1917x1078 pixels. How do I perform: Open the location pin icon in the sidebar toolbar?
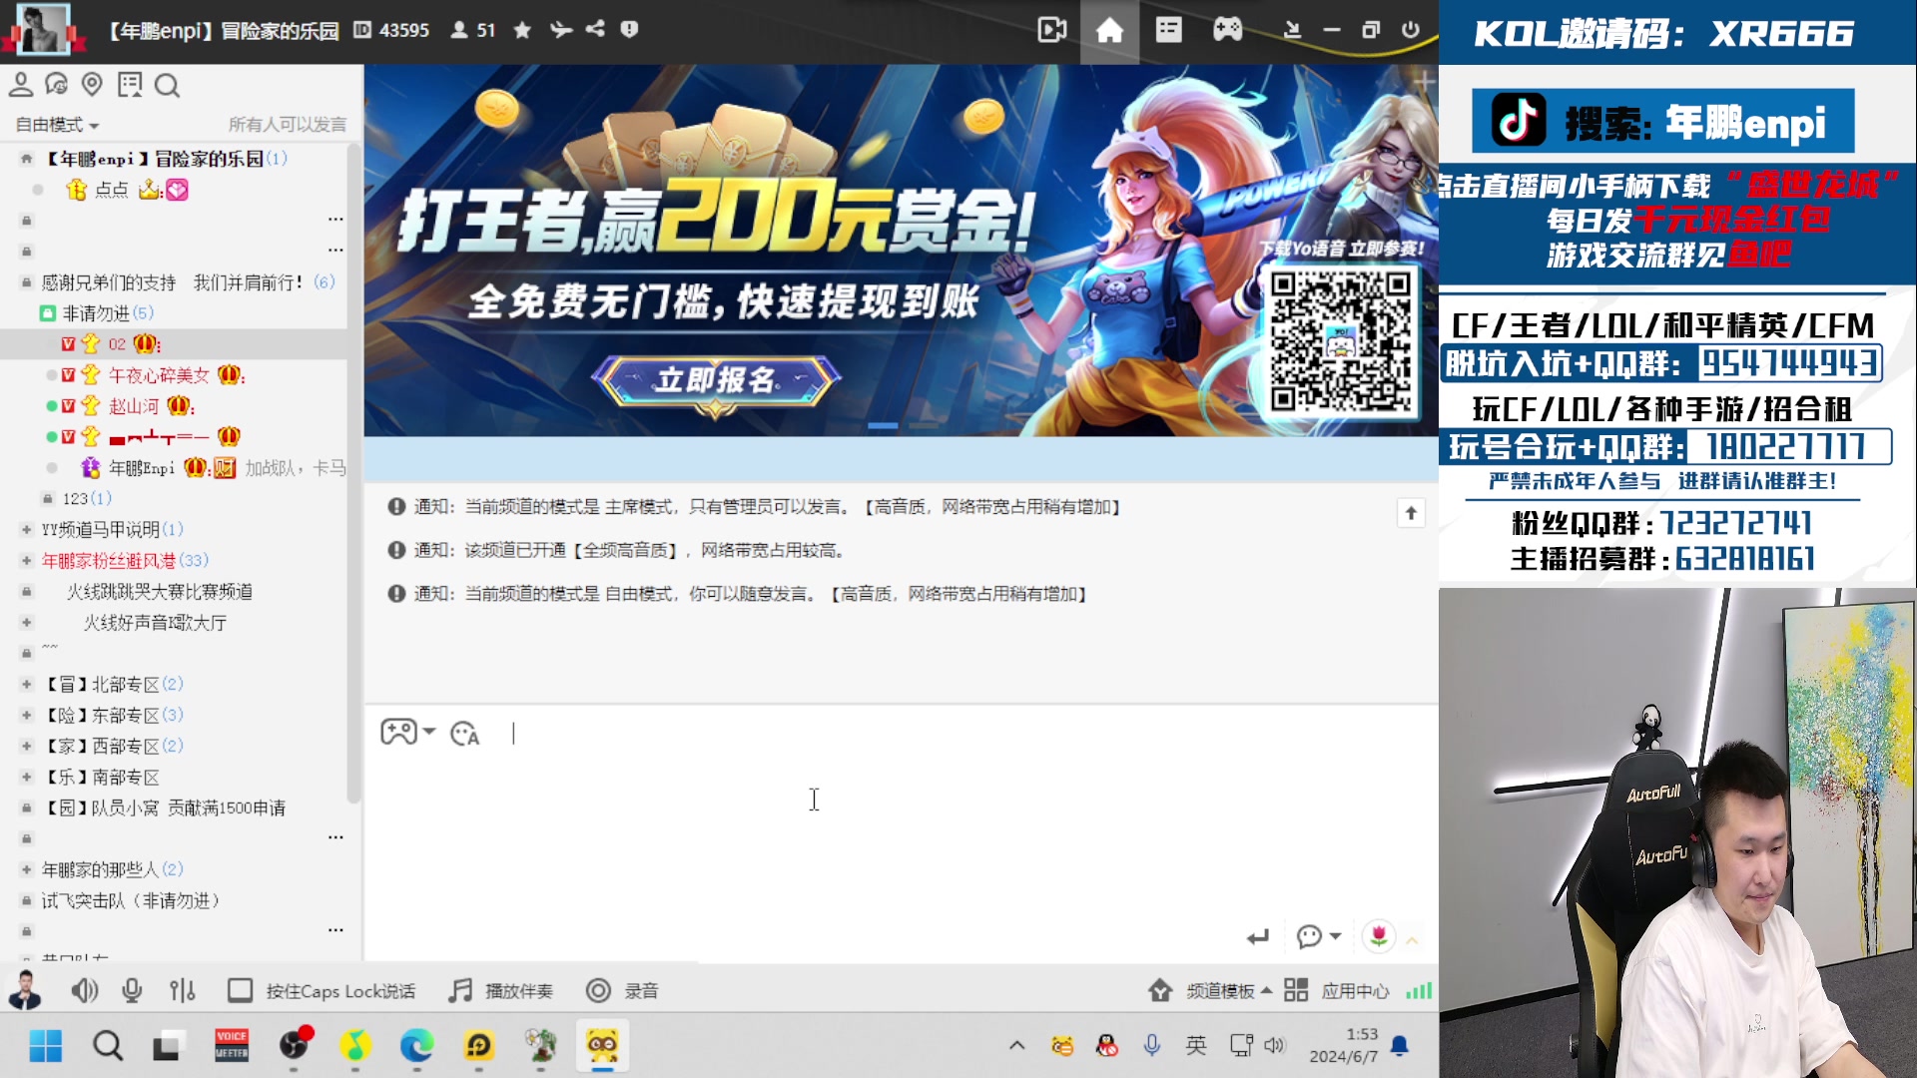tap(92, 85)
